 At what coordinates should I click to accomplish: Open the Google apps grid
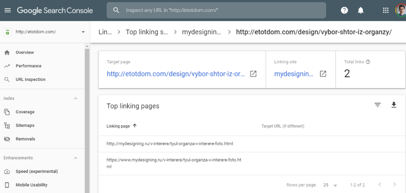385,10
